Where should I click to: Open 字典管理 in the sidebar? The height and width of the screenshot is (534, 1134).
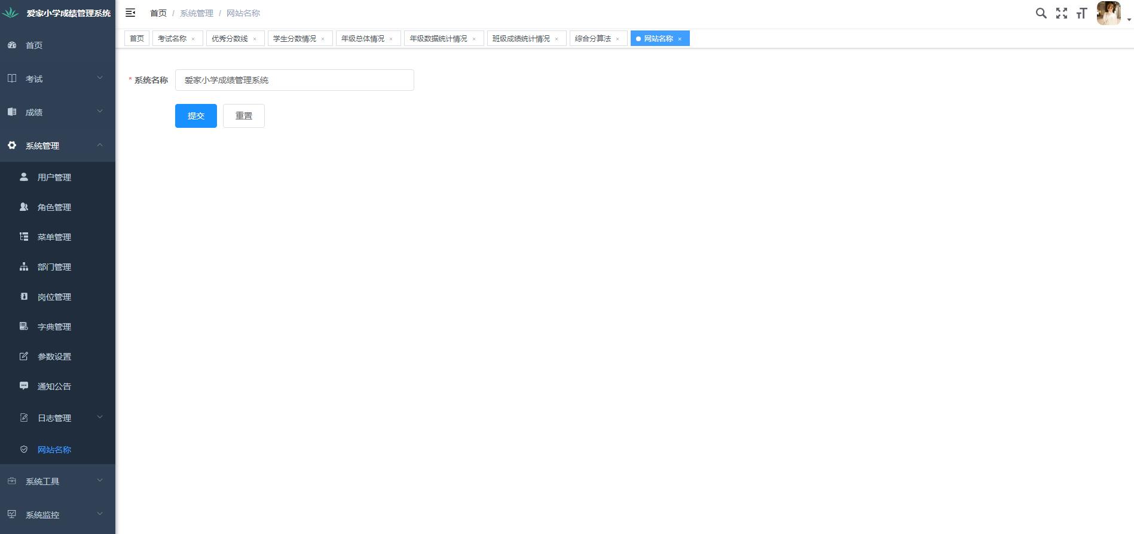tap(54, 327)
